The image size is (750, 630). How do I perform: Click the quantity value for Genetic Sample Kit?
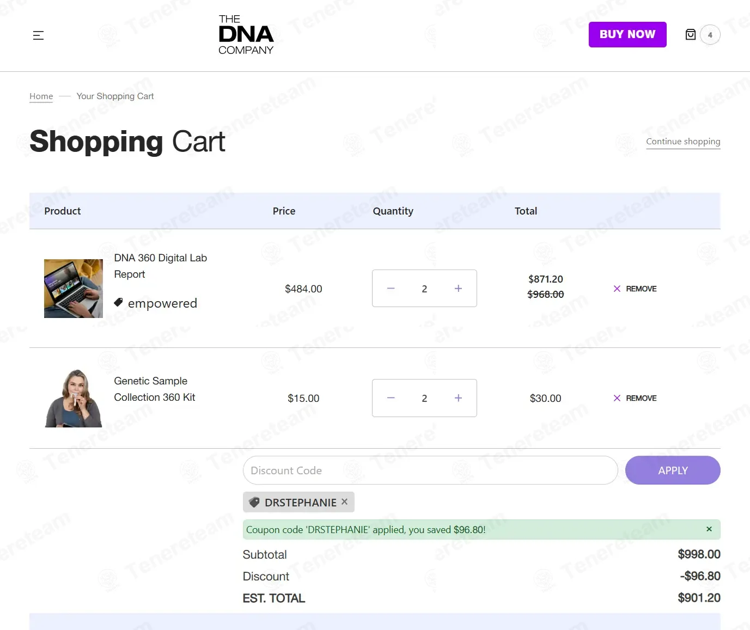pyautogui.click(x=424, y=399)
